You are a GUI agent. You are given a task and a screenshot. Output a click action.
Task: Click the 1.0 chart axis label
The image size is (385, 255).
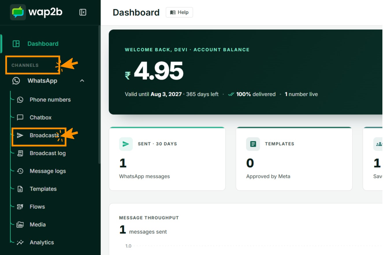click(128, 246)
